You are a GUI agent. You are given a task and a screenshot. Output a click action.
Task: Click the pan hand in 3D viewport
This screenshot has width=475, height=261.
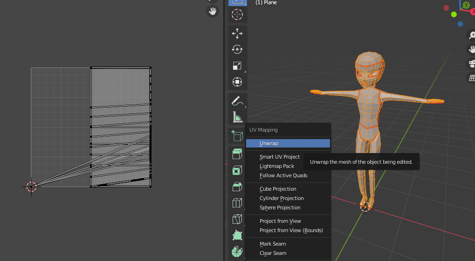coord(471,49)
